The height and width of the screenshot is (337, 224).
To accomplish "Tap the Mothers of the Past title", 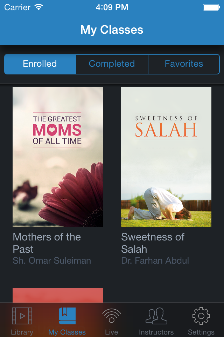I will point(47,243).
